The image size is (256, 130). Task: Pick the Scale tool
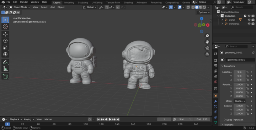tap(5, 47)
